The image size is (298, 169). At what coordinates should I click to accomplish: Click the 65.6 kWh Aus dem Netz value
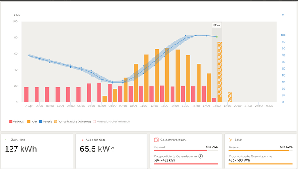(97, 149)
